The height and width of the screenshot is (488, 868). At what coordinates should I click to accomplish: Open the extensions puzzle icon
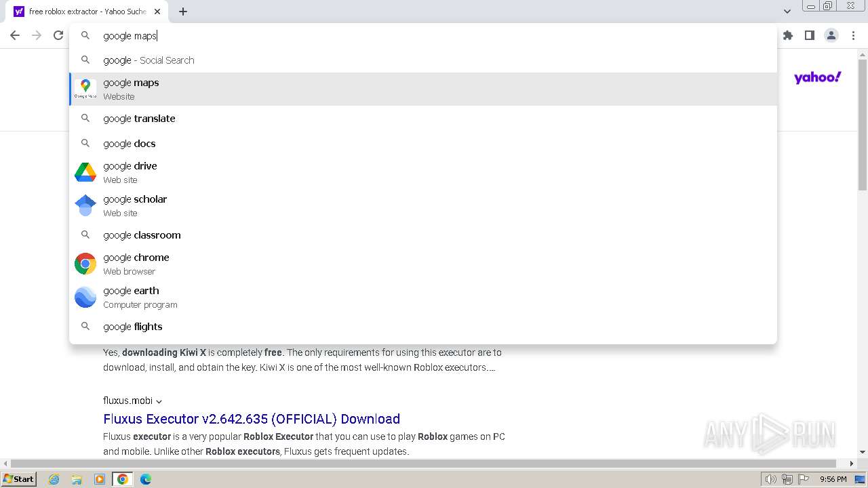coord(788,35)
